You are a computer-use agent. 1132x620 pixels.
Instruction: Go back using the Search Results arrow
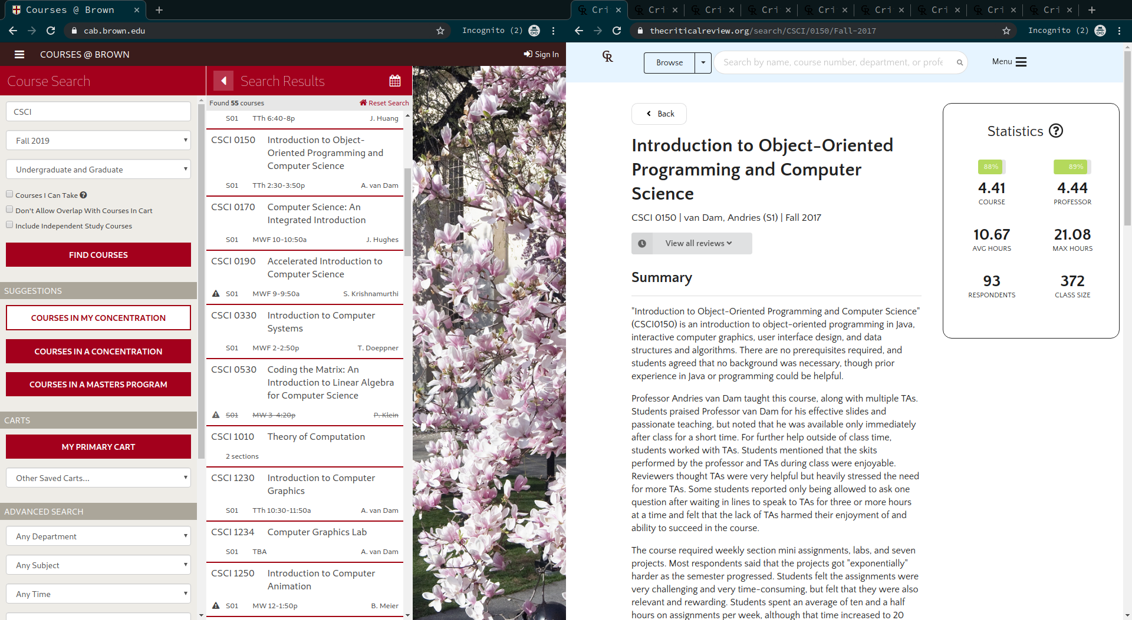223,81
